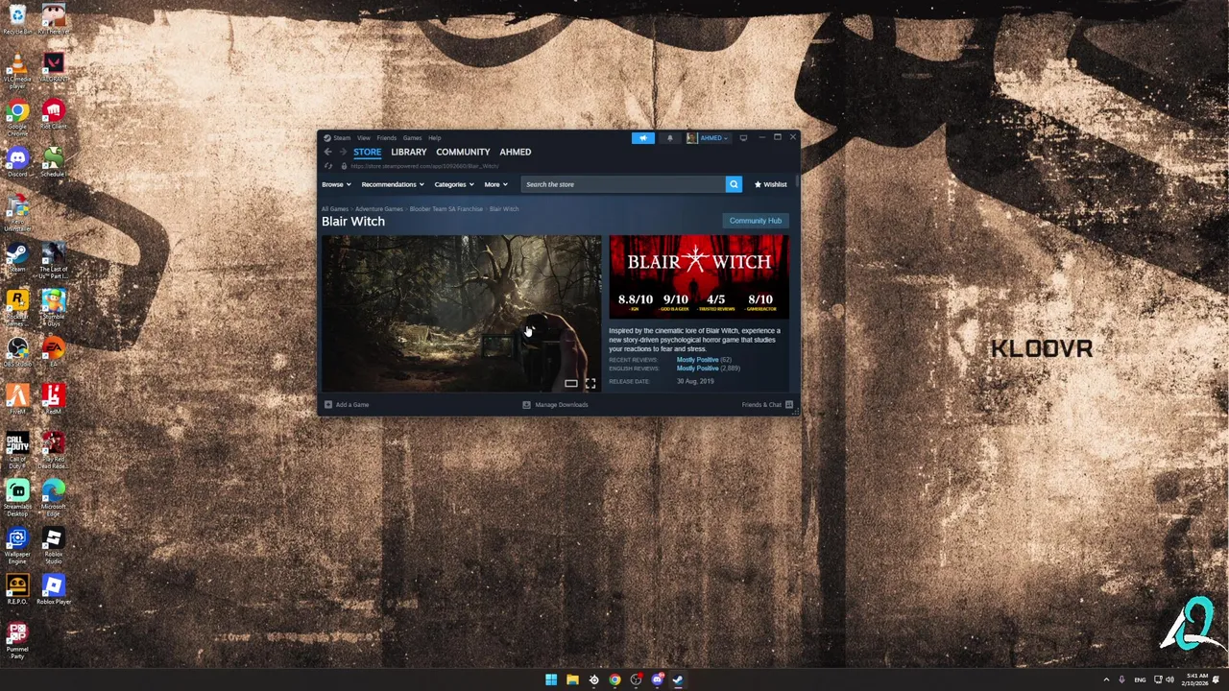Click the English reviews Mostly Positive link
Image resolution: width=1229 pixels, height=691 pixels.
(x=697, y=369)
